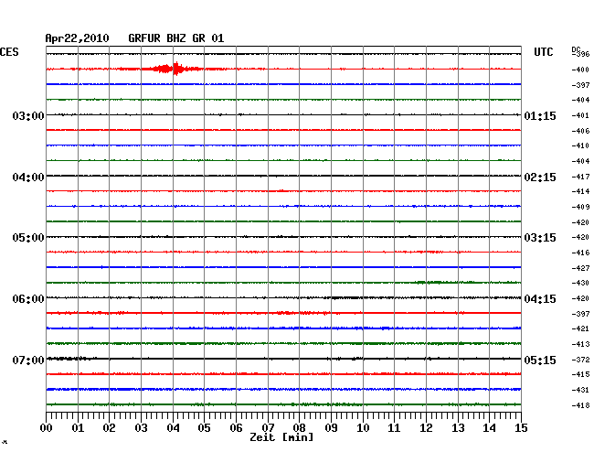The height and width of the screenshot is (452, 594).
Task: Click the DC offset value -416
Action: (x=580, y=253)
